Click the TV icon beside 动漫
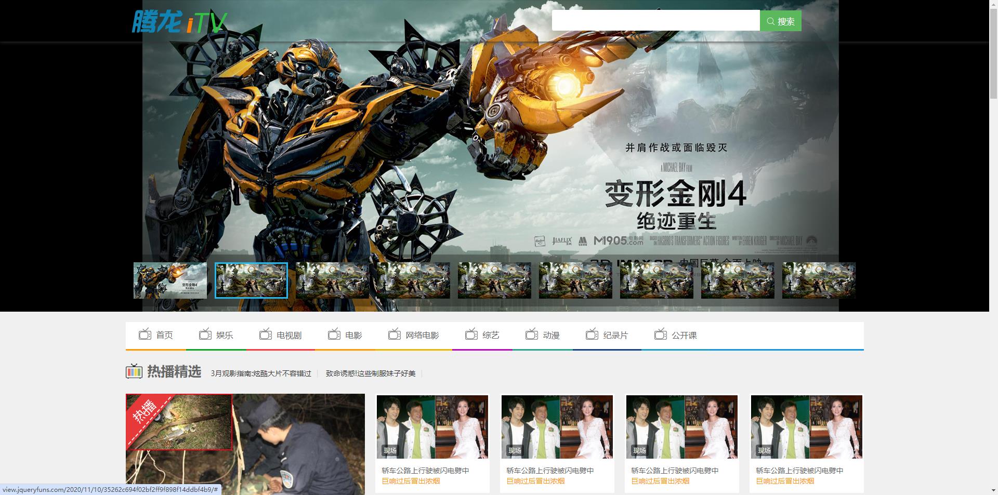Viewport: 998px width, 495px height. [532, 334]
